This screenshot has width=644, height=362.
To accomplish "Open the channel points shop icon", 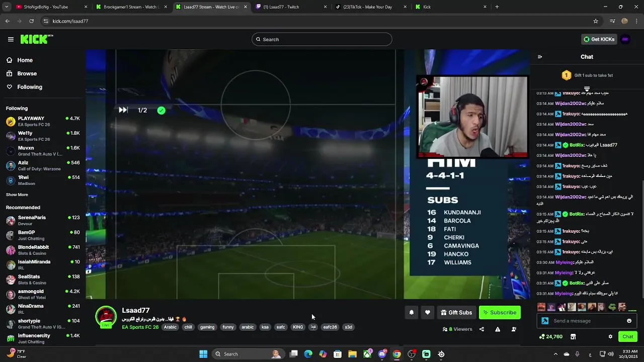I will (573, 336).
